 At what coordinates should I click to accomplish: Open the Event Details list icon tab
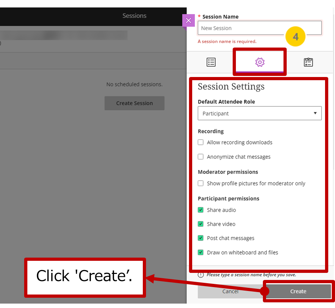coord(211,62)
